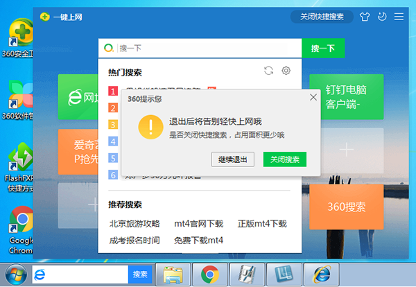This screenshot has width=416, height=287.
Task: Open 免费下载mt4 recommended search
Action: coord(199,241)
